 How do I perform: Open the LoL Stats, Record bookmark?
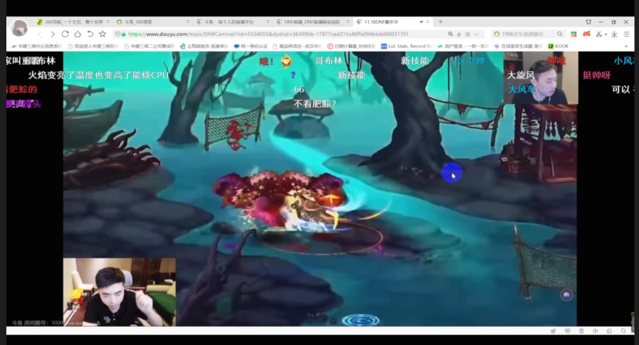click(x=407, y=46)
